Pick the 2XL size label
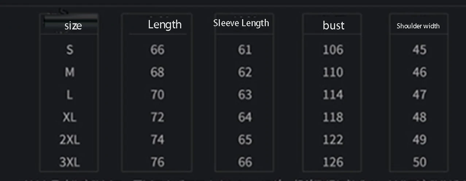Viewport: 466px width, 181px height. click(69, 140)
